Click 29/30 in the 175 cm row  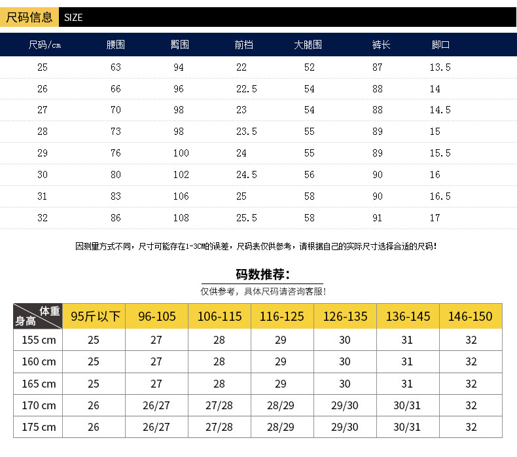coord(345,427)
